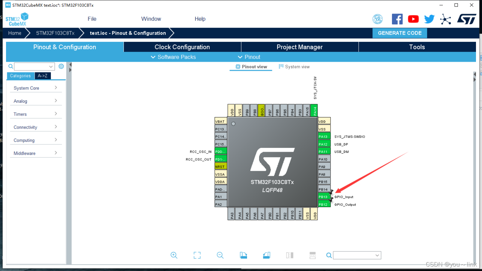Click the pin search magnifier icon in bottom toolbar

tap(329, 256)
